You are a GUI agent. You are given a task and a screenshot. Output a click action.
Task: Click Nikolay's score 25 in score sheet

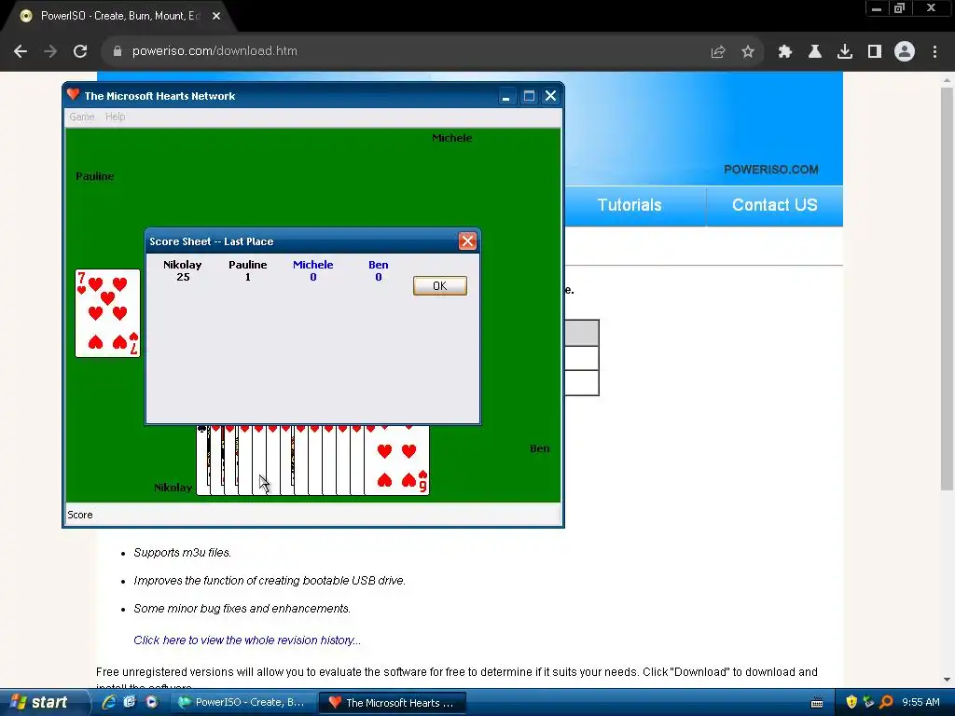pyautogui.click(x=184, y=277)
